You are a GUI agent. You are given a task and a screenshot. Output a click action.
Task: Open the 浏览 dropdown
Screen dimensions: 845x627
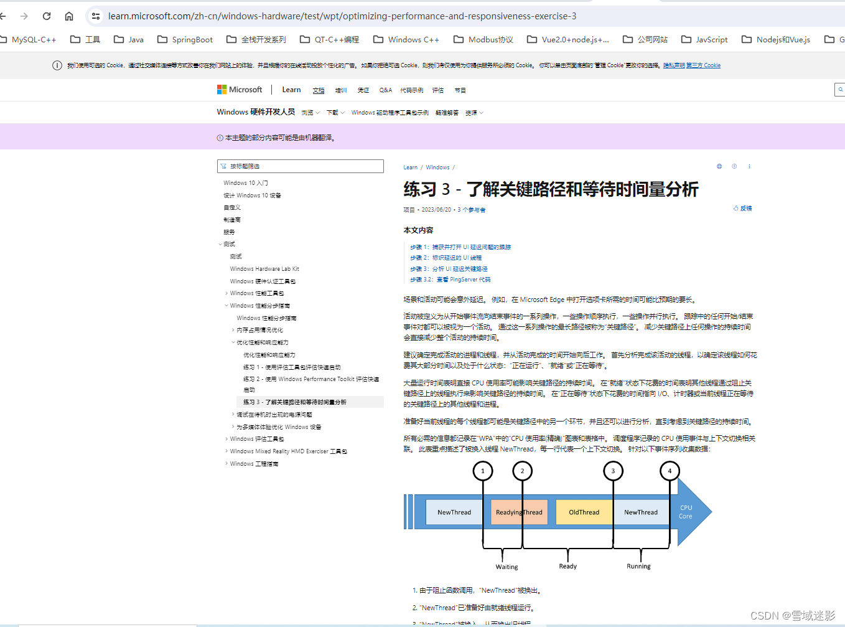(x=310, y=113)
